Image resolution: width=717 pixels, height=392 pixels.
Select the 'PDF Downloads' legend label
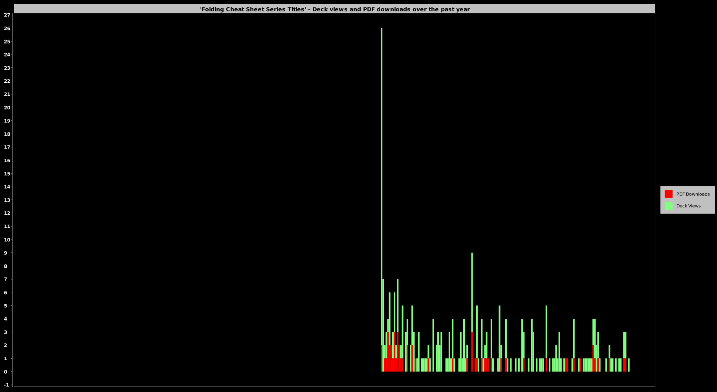(693, 194)
